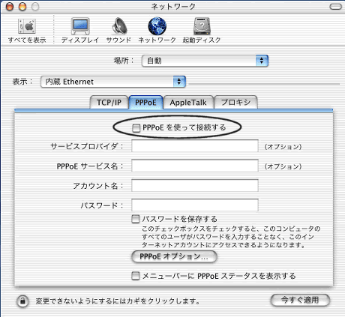This screenshot has height=317, width=345.
Task: Switch to the TCP/IP tab
Action: click(x=109, y=103)
